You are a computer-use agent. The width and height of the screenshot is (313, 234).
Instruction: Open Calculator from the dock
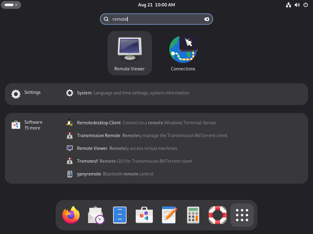[x=193, y=215]
